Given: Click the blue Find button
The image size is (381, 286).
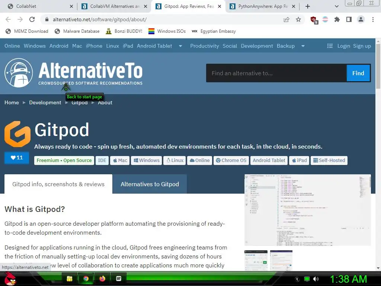Looking at the screenshot, I should 358,73.
